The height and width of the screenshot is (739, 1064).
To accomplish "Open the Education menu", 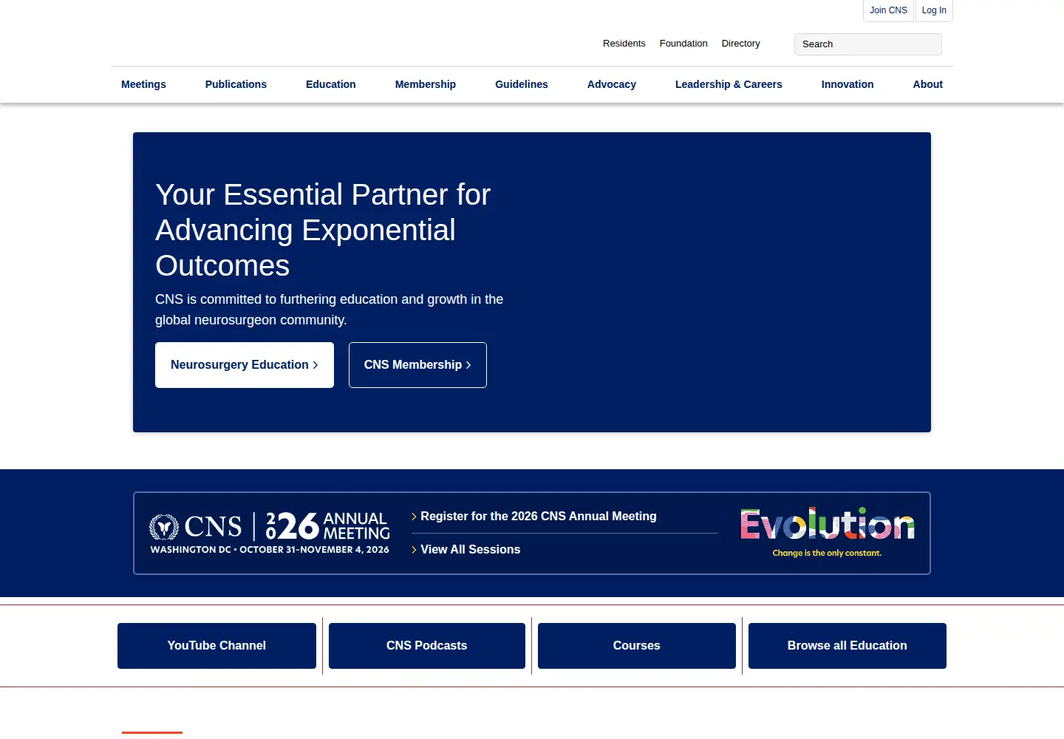I will click(331, 84).
